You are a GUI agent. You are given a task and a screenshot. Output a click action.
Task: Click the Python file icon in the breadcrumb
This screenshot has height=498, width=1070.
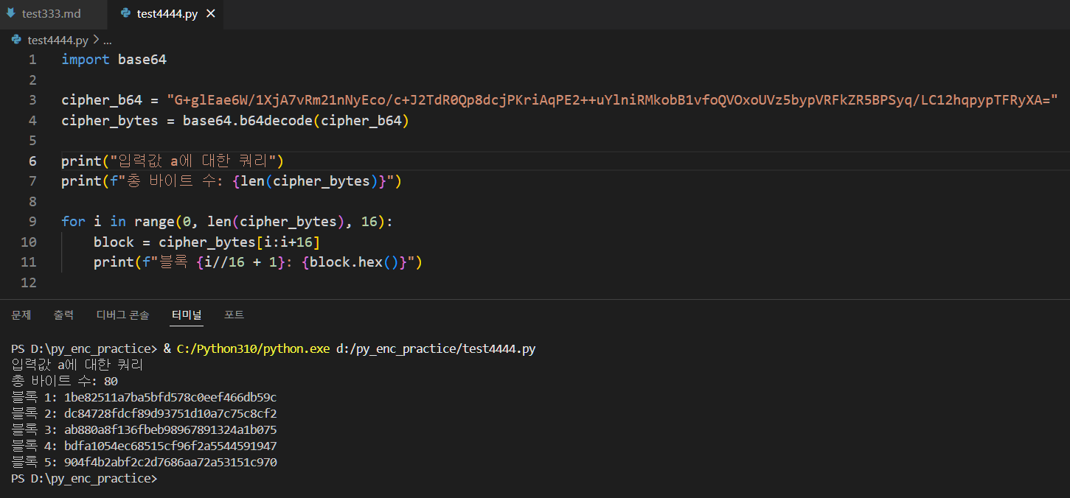[17, 41]
